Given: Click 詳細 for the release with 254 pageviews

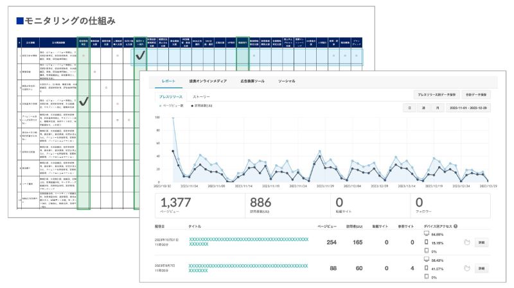Looking at the screenshot, I should tap(481, 242).
